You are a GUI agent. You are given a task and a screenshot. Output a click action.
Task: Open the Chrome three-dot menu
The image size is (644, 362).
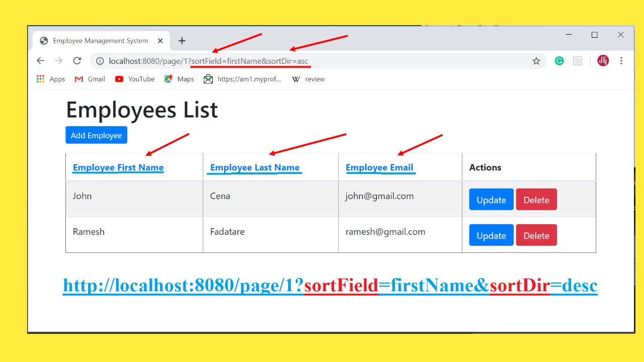click(622, 60)
